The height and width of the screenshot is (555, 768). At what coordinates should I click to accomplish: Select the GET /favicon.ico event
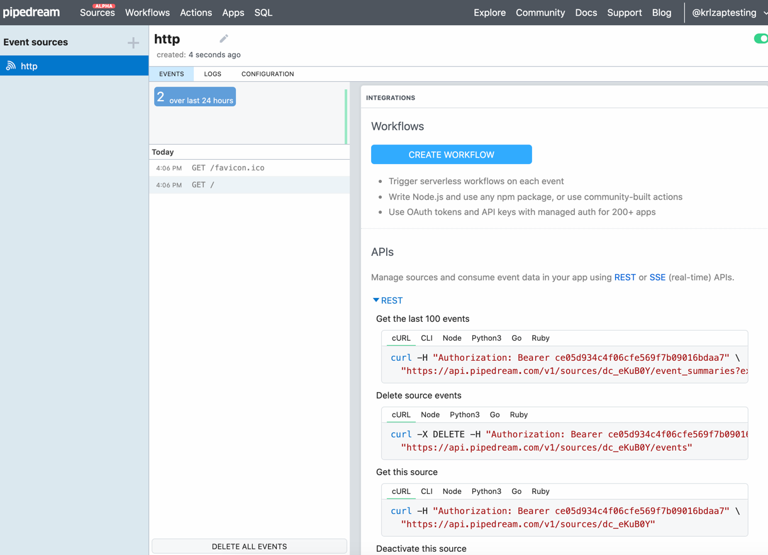pos(249,168)
